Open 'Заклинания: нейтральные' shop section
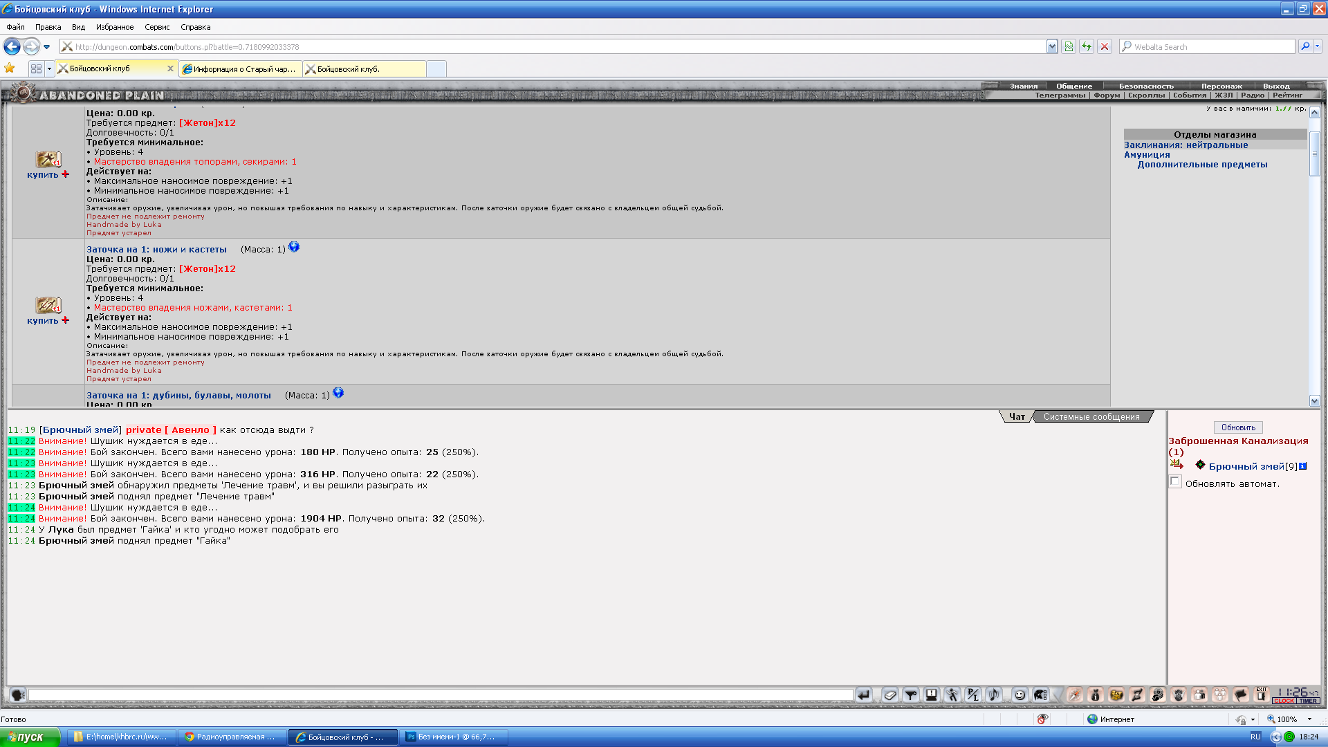This screenshot has width=1328, height=747. click(x=1186, y=145)
